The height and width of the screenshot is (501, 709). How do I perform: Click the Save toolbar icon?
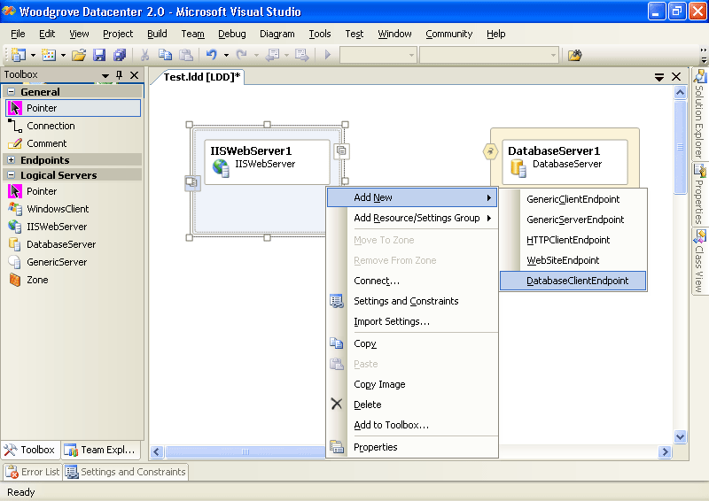[99, 55]
